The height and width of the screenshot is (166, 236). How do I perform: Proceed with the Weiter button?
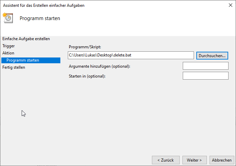click(194, 160)
